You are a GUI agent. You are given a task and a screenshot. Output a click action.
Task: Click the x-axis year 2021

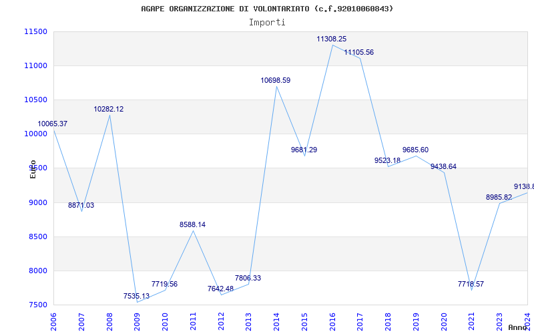pyautogui.click(x=472, y=322)
